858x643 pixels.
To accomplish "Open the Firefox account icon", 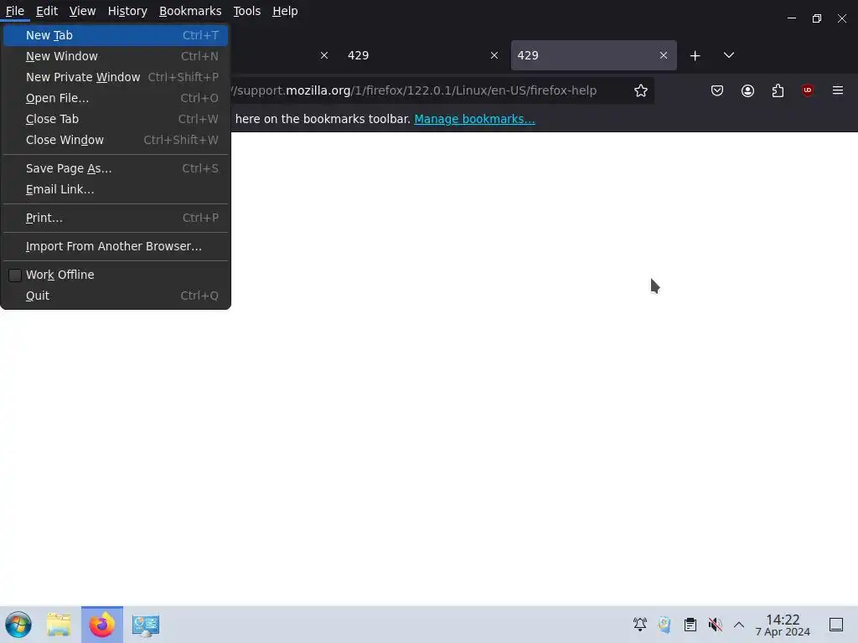I will (747, 90).
